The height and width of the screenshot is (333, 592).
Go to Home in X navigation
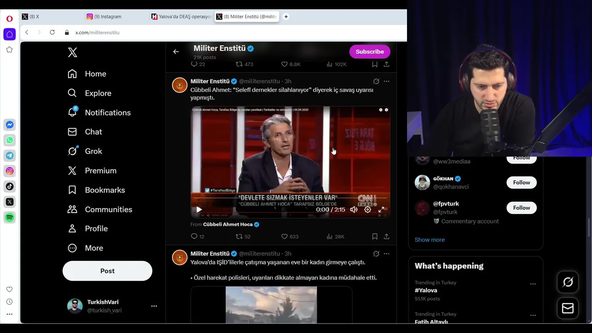click(x=87, y=74)
